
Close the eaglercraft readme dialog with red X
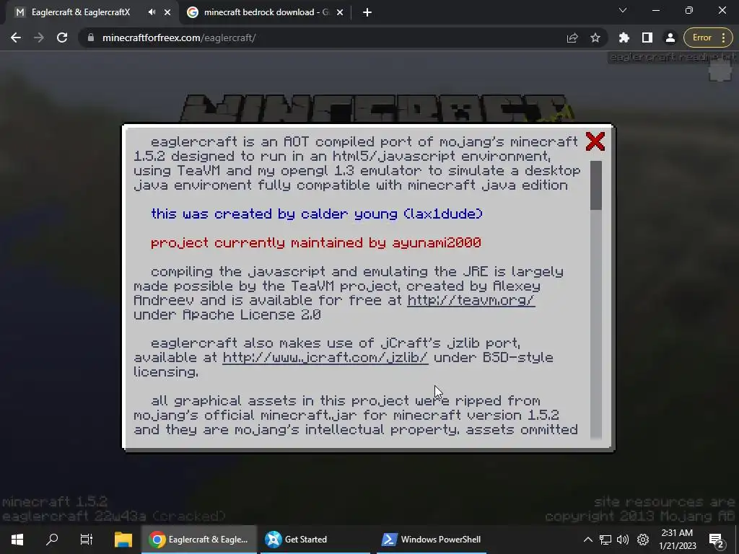595,141
